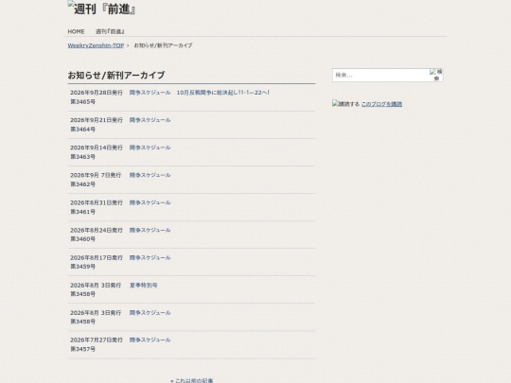Select the 2026年9月28日発行 date text

click(x=97, y=93)
